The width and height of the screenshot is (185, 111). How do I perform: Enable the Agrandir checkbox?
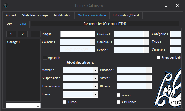tap(45, 58)
